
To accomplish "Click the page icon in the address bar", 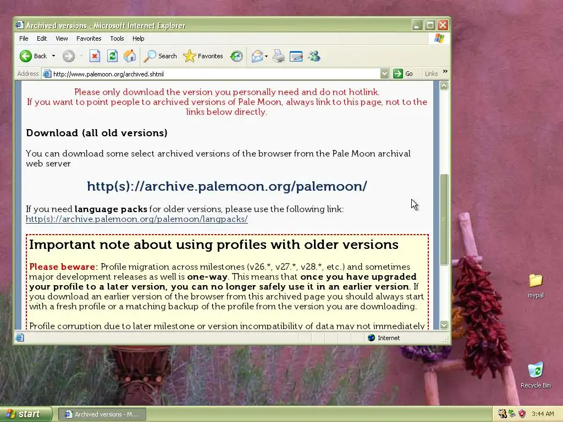I will pyautogui.click(x=47, y=74).
